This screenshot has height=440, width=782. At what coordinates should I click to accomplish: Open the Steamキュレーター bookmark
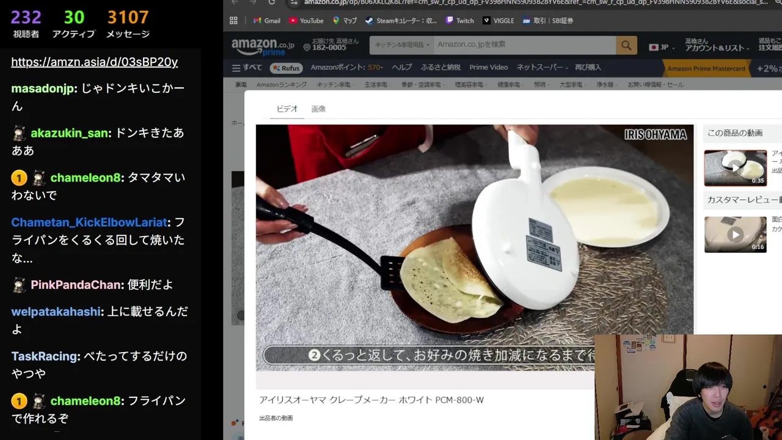pyautogui.click(x=401, y=21)
